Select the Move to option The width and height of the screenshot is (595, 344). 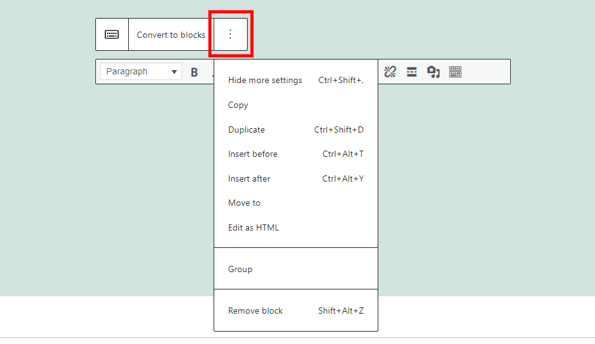[245, 203]
